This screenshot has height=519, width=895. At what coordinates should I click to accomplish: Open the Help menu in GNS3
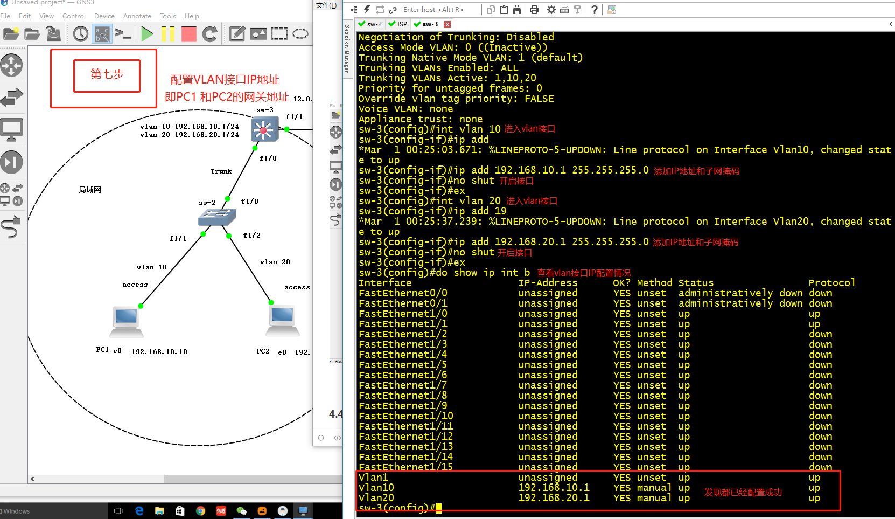coord(192,16)
